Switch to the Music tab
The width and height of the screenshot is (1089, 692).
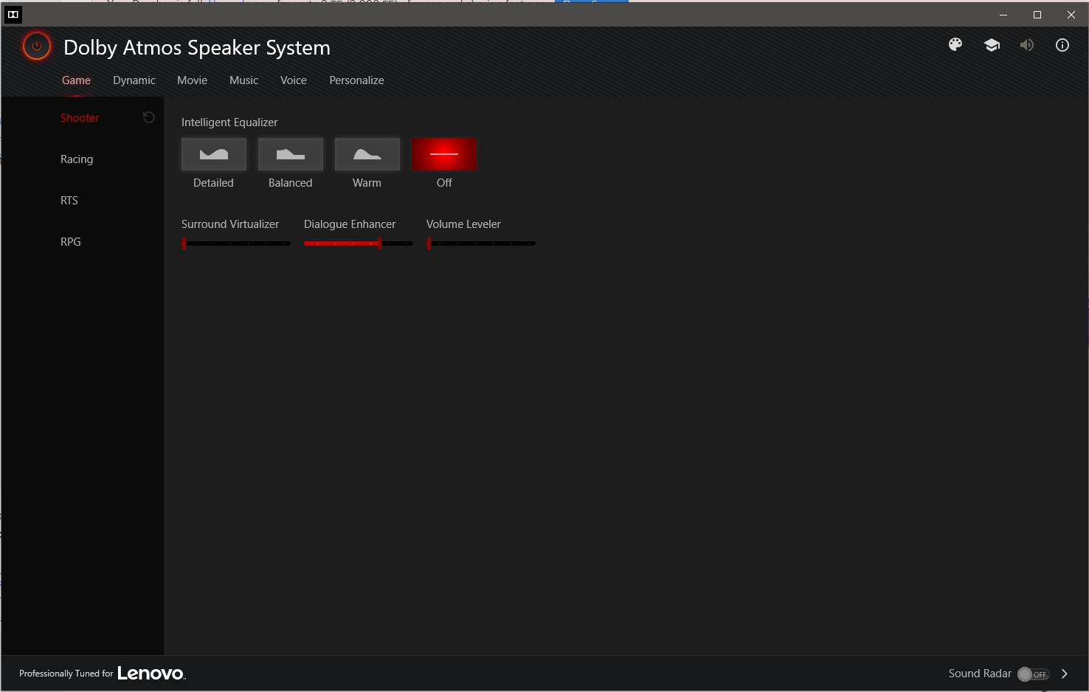[x=243, y=80]
